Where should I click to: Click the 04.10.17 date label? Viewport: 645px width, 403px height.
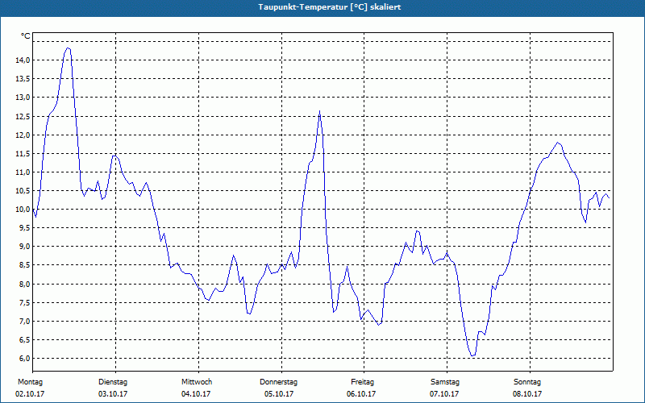(x=196, y=394)
